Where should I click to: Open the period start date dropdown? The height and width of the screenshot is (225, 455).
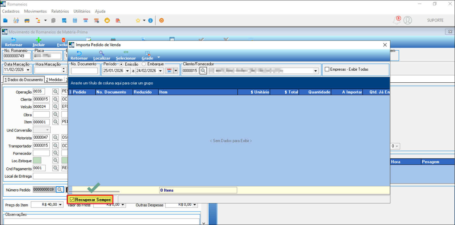tap(128, 71)
